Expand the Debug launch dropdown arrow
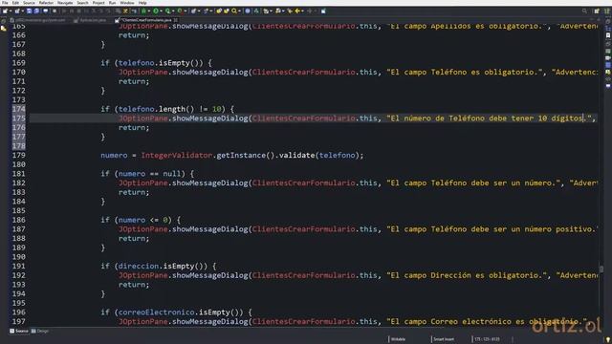Image resolution: width=612 pixels, height=344 pixels. 149,11
